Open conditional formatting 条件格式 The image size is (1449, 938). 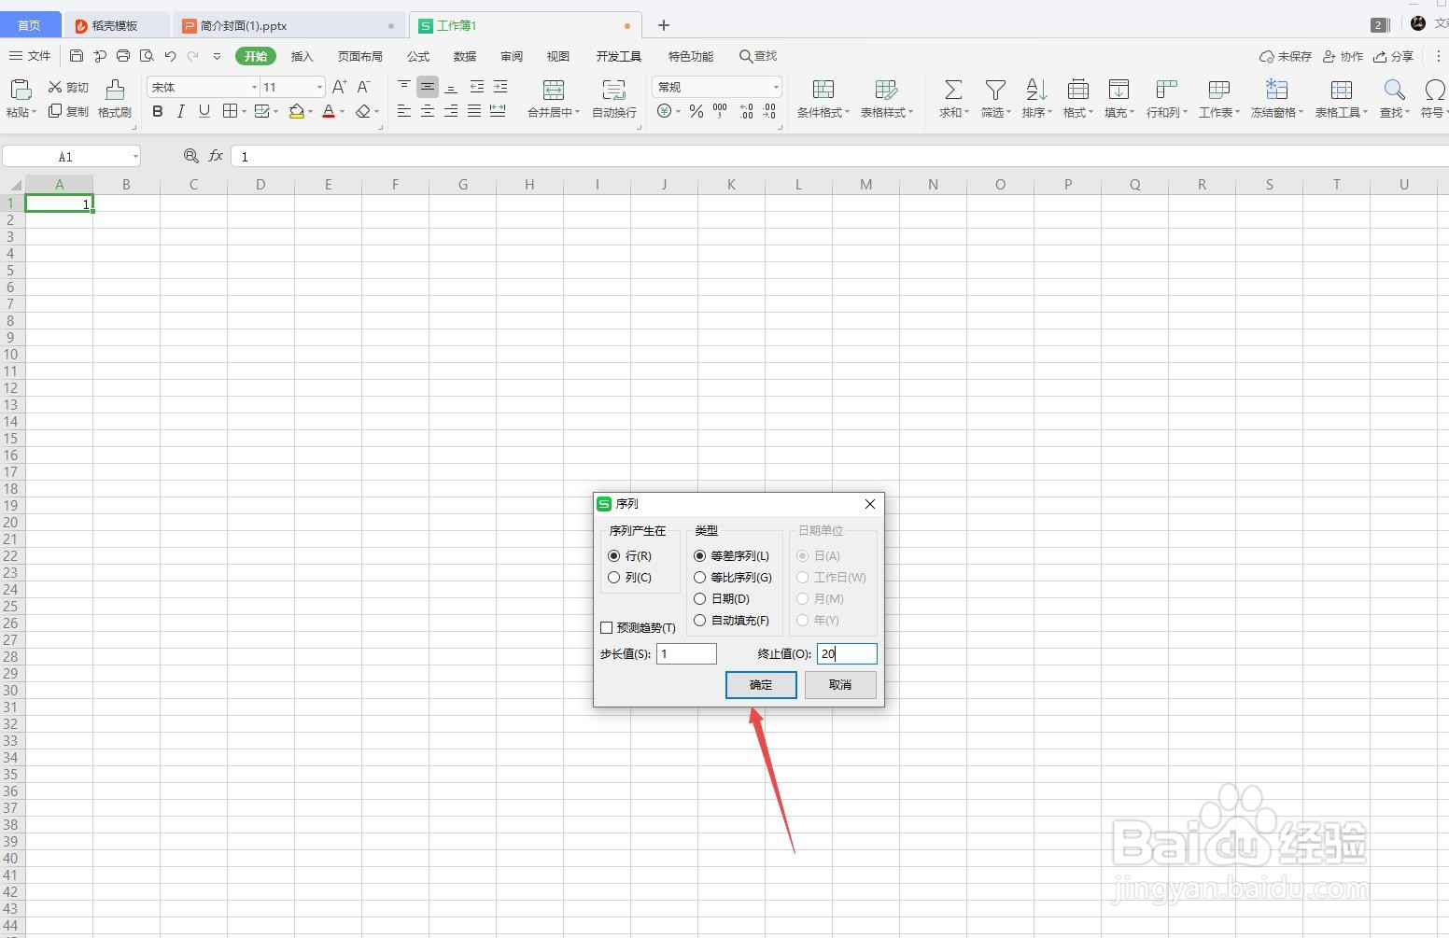pos(823,98)
